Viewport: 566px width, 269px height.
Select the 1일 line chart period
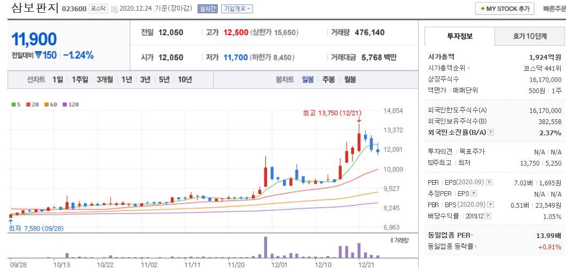57,79
